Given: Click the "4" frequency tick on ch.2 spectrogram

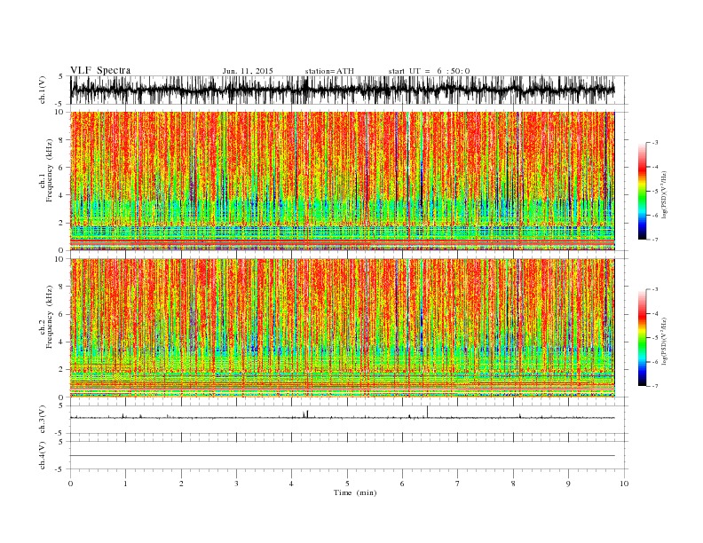Looking at the screenshot, I should tap(62, 342).
